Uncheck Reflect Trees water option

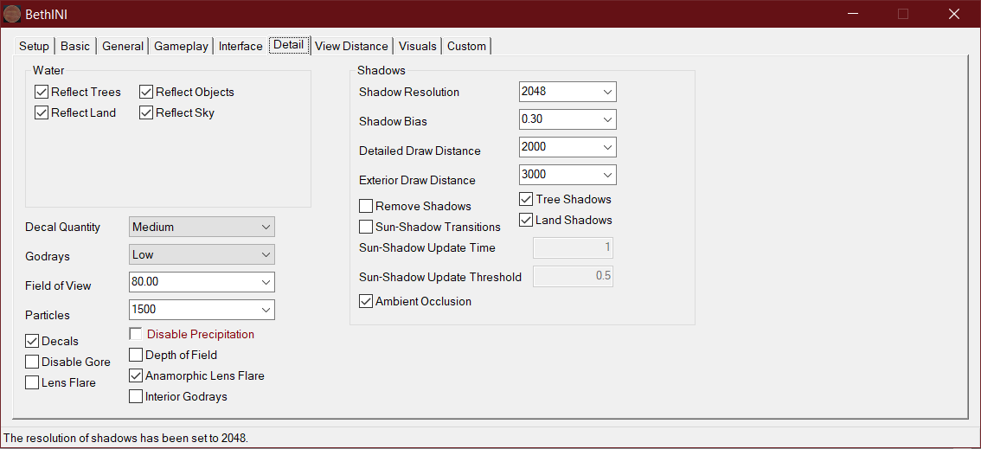(42, 92)
